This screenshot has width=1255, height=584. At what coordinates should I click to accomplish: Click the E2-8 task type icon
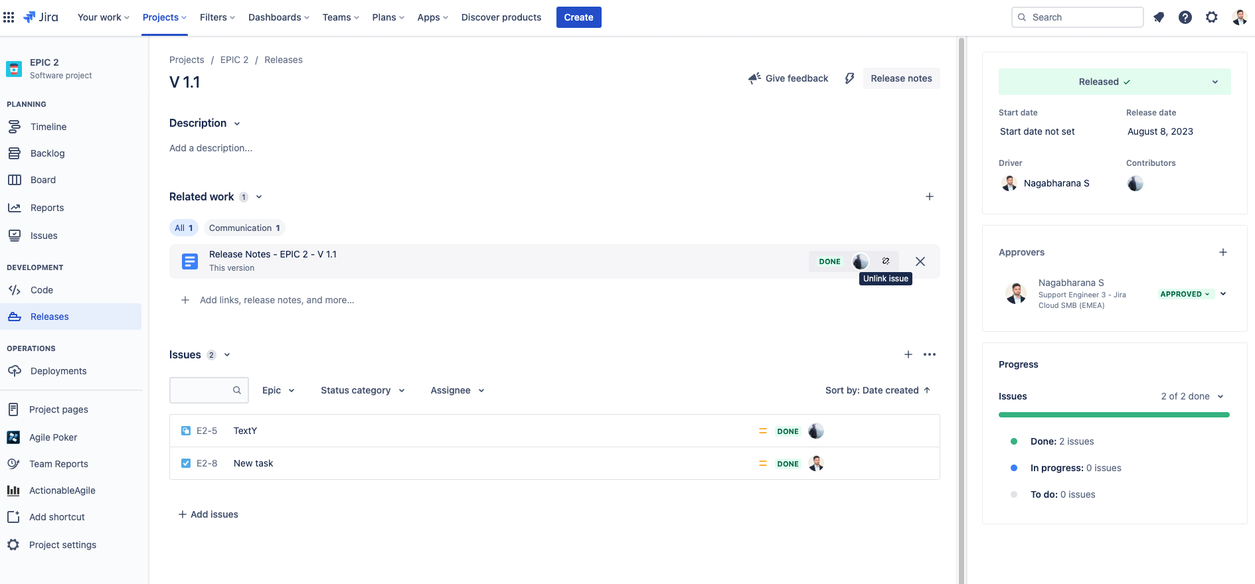(x=186, y=463)
